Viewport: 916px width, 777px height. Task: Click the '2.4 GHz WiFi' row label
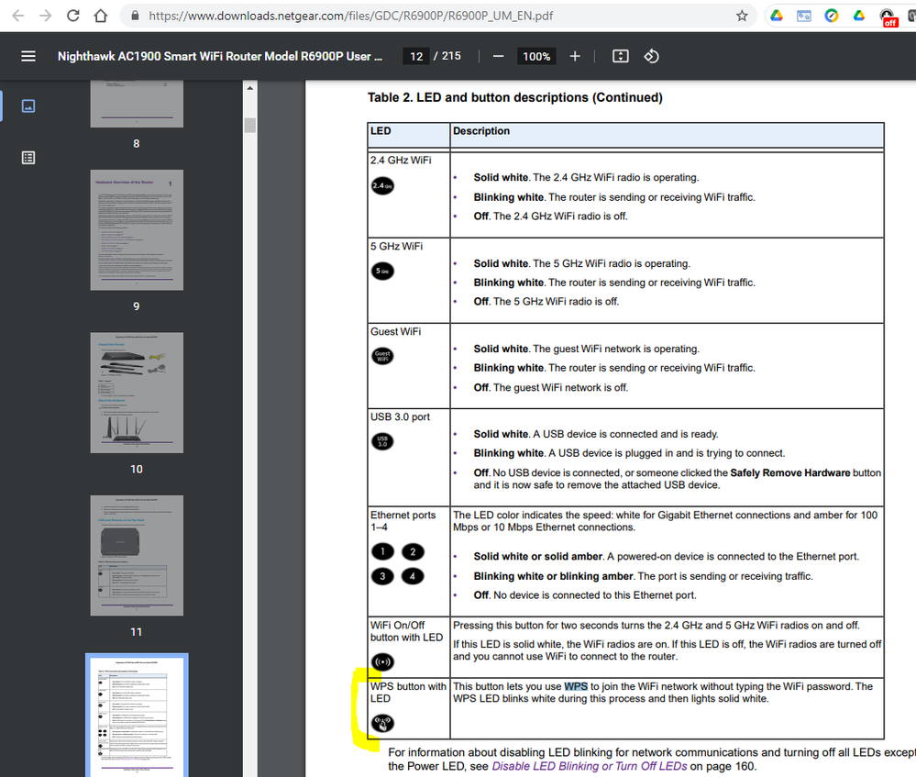(x=401, y=161)
